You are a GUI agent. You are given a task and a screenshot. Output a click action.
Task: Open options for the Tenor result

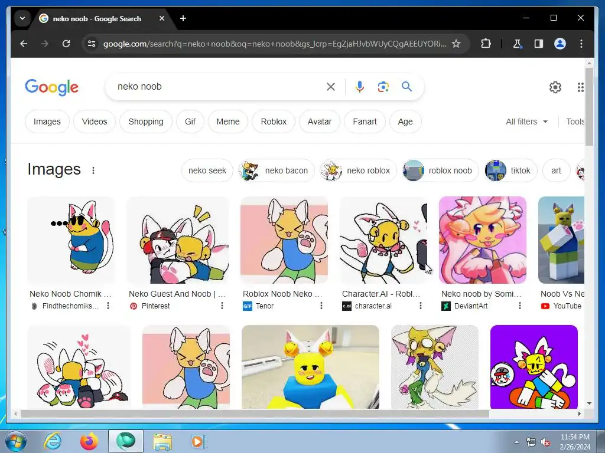321,306
